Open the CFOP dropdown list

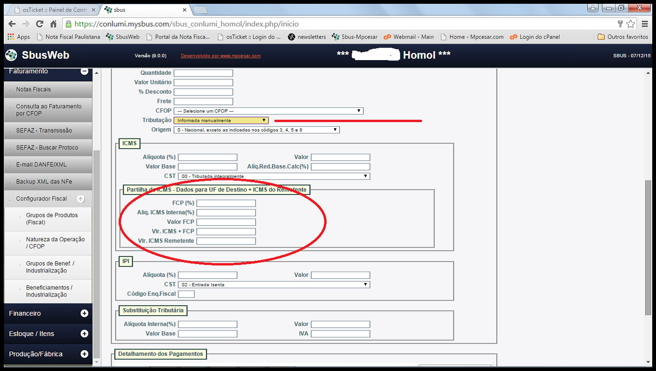click(x=268, y=111)
